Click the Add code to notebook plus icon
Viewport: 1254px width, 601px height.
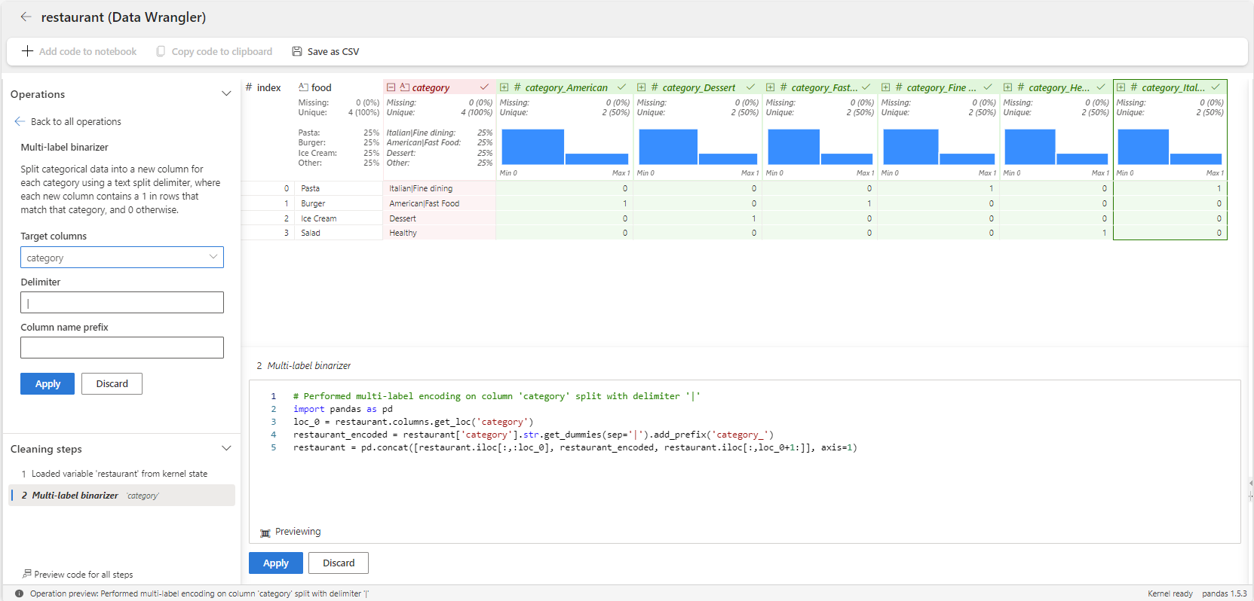27,51
